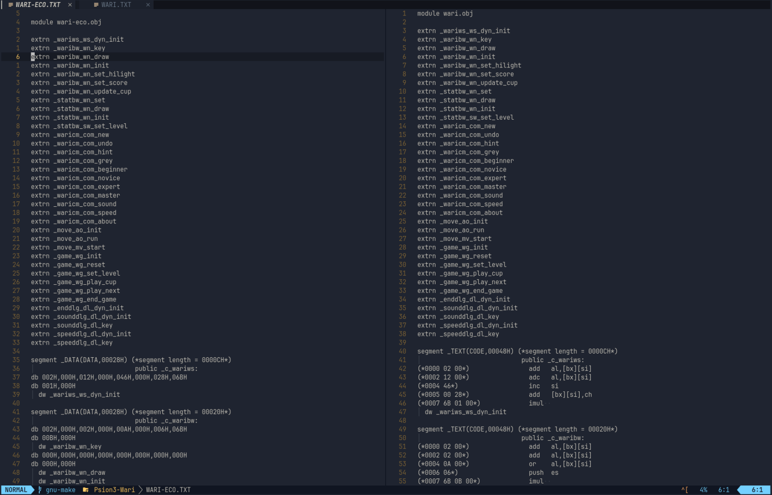Click line "module wari-eco.obj" in left pane

point(66,22)
